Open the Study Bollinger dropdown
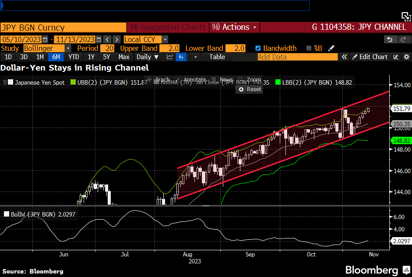 click(68, 48)
